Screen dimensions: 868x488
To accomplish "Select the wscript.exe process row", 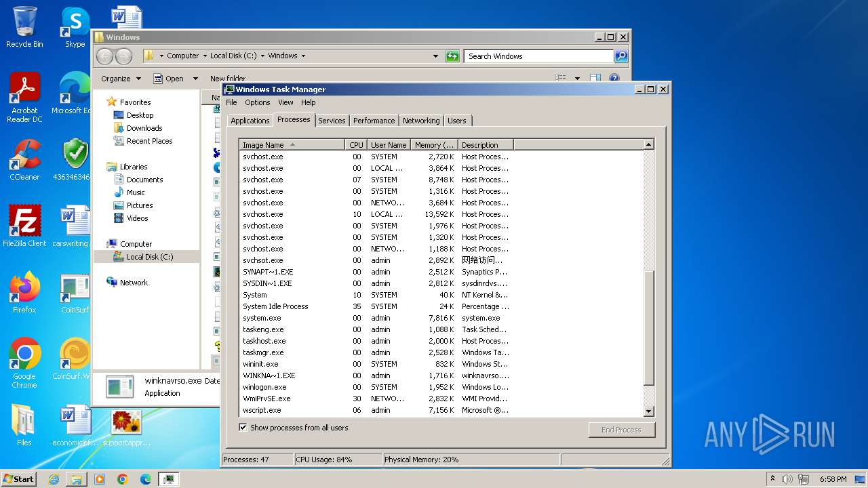I will tap(441, 410).
